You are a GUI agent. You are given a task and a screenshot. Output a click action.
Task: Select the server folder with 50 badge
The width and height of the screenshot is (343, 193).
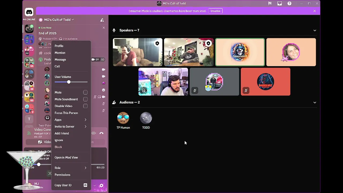click(x=29, y=97)
